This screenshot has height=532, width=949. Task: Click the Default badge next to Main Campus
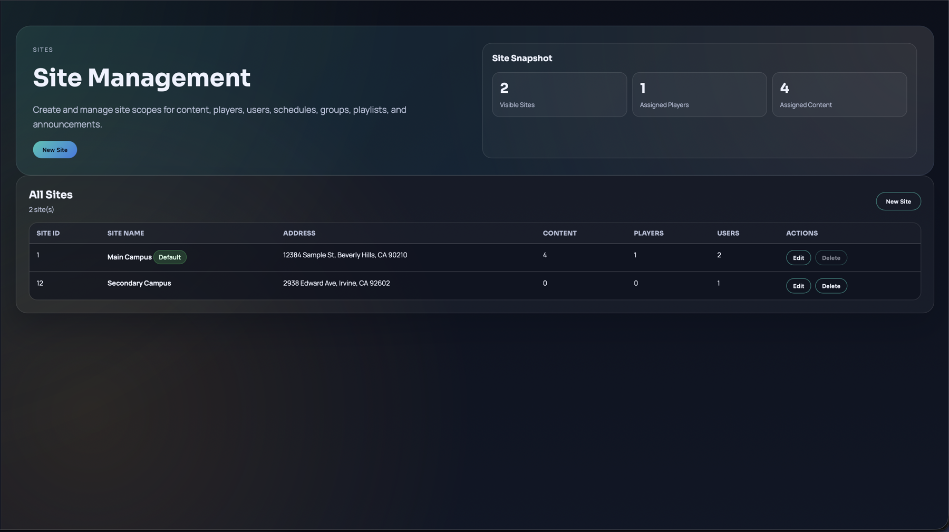point(170,257)
